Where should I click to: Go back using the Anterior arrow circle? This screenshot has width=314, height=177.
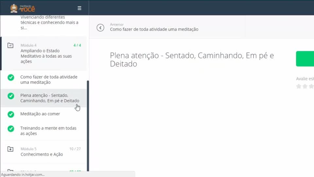pyautogui.click(x=100, y=28)
